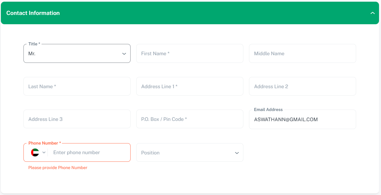
Task: Click into the Last Name field
Action: coord(77,87)
